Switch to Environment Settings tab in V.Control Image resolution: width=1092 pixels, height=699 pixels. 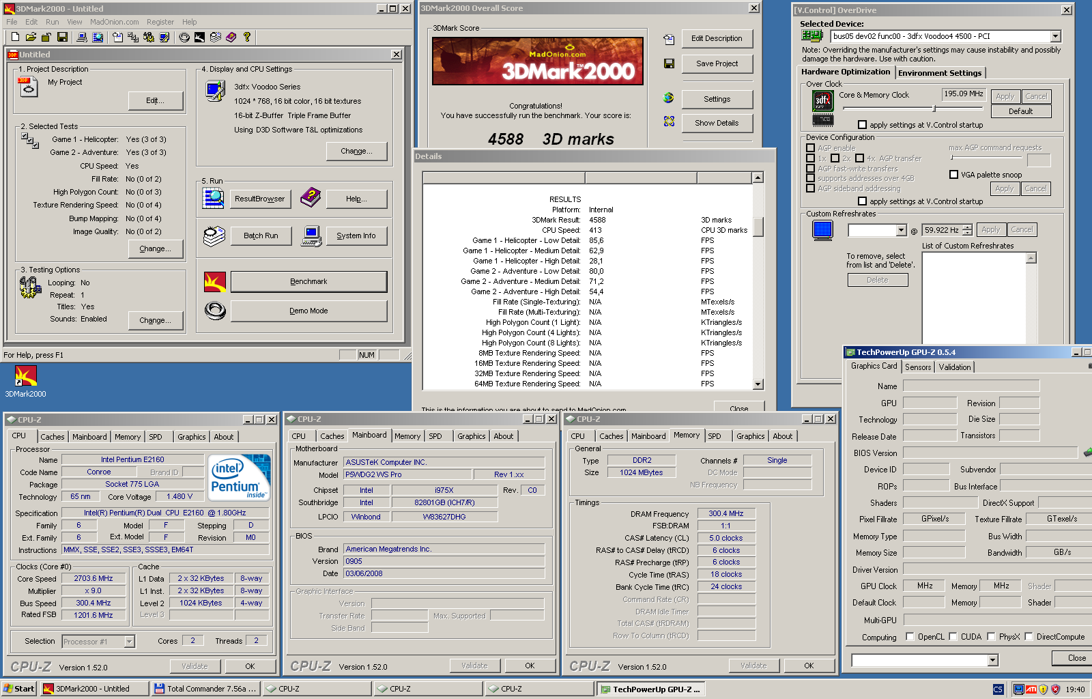[x=940, y=73]
